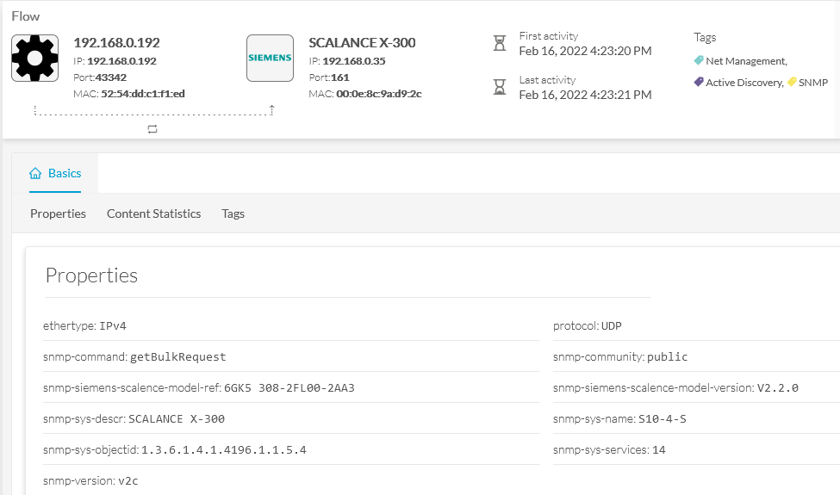
Task: Click the Tags heading in flow summary
Action: pyautogui.click(x=705, y=38)
